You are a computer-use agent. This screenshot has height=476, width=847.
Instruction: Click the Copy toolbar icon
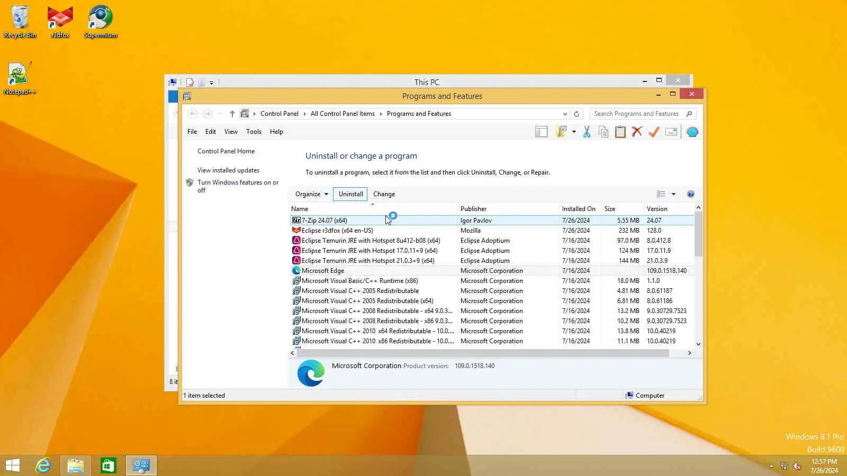click(603, 132)
